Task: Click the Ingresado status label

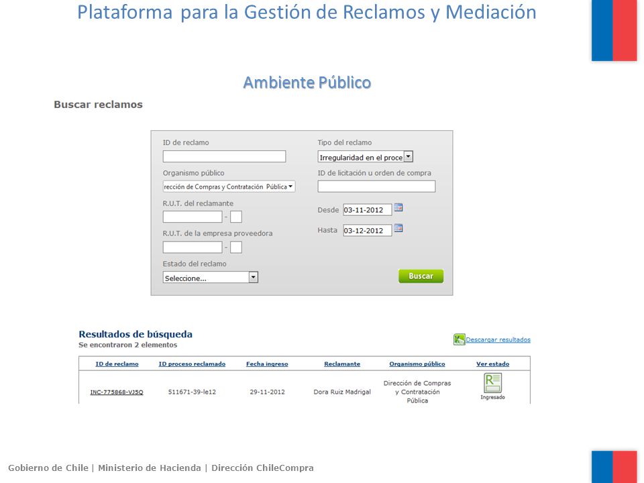Action: click(492, 397)
